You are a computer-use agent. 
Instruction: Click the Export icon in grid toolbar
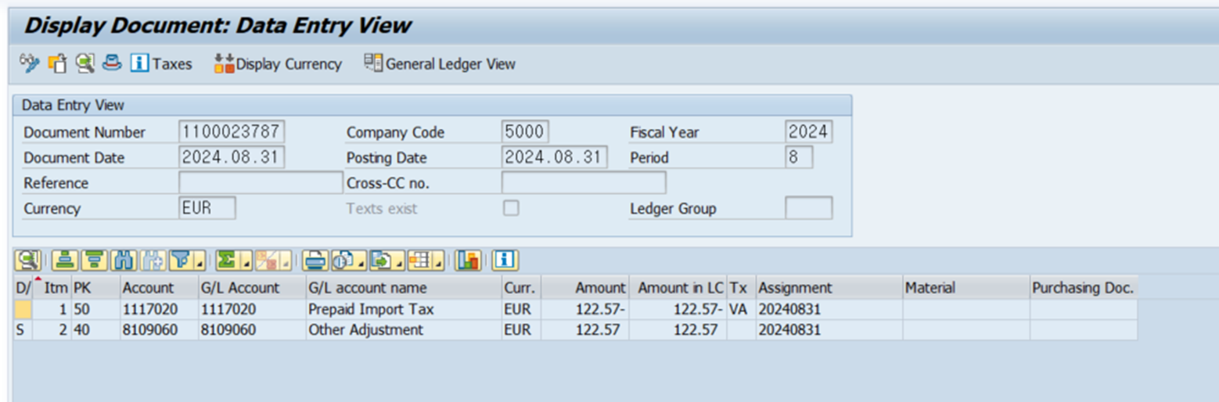click(383, 260)
